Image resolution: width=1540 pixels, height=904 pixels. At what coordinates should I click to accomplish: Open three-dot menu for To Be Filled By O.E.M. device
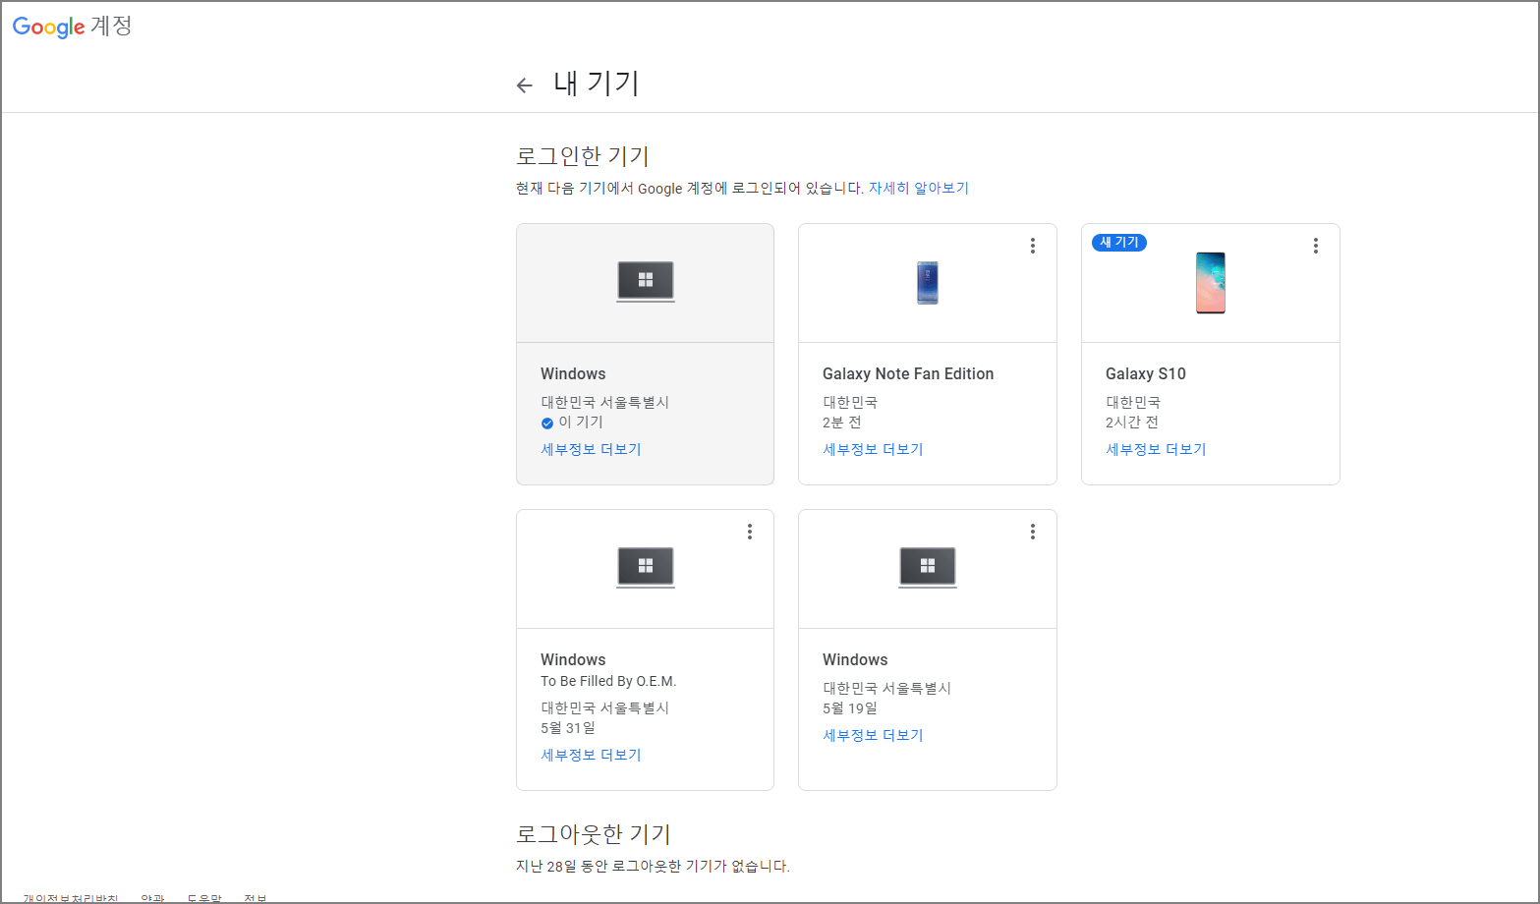click(749, 532)
